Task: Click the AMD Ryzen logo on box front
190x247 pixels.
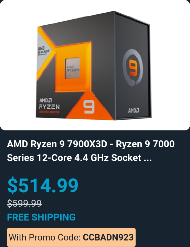Action: pos(49,104)
